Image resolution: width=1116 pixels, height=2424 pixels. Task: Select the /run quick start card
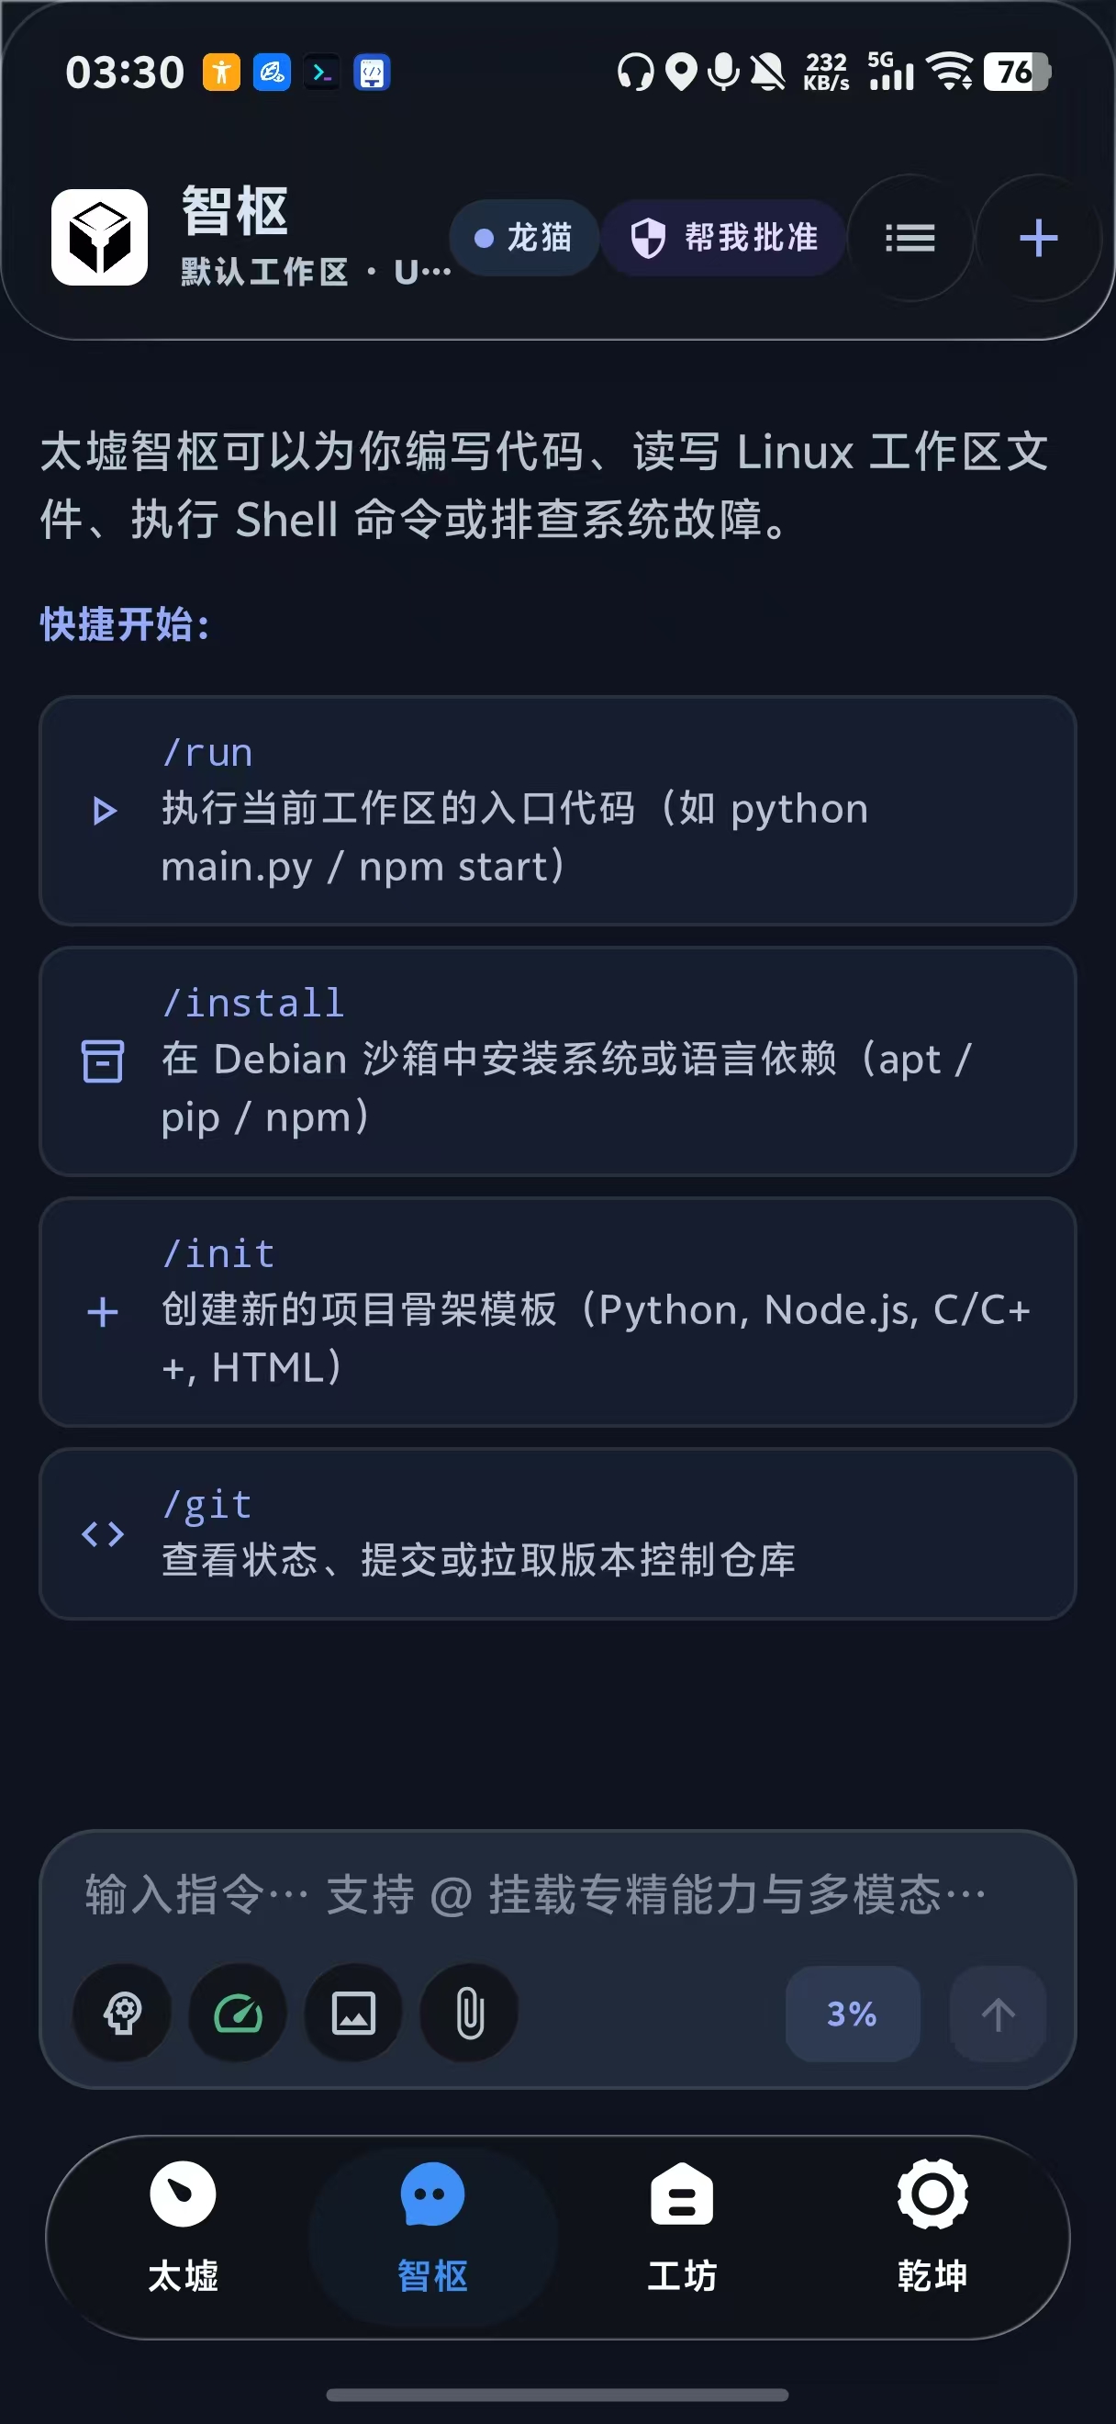tap(557, 810)
